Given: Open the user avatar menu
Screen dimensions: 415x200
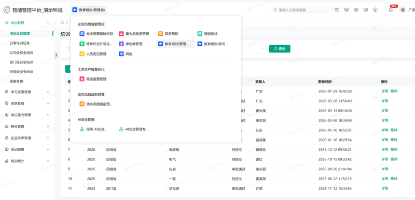Looking at the screenshot, I should [x=403, y=10].
